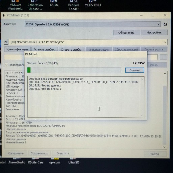Click the Стереть ошибки button
Image resolution: width=173 pixels, height=173 pixels.
tap(72, 49)
